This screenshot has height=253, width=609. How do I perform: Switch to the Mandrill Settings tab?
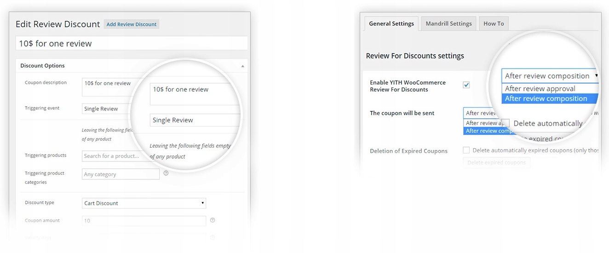click(448, 23)
